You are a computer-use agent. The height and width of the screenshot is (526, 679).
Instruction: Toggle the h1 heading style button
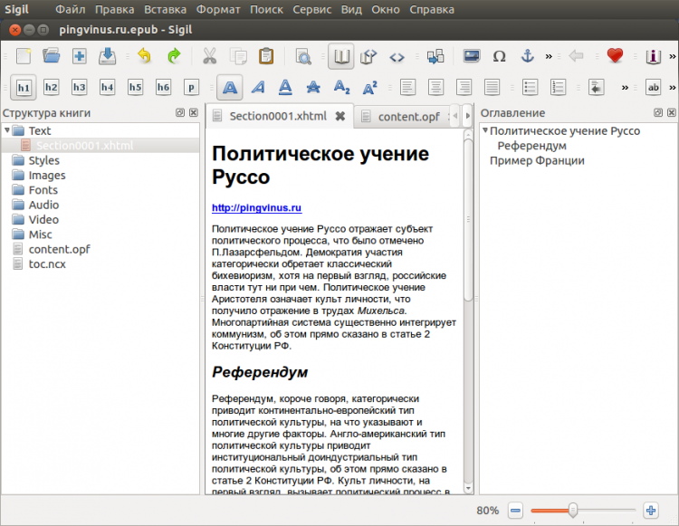click(x=24, y=87)
